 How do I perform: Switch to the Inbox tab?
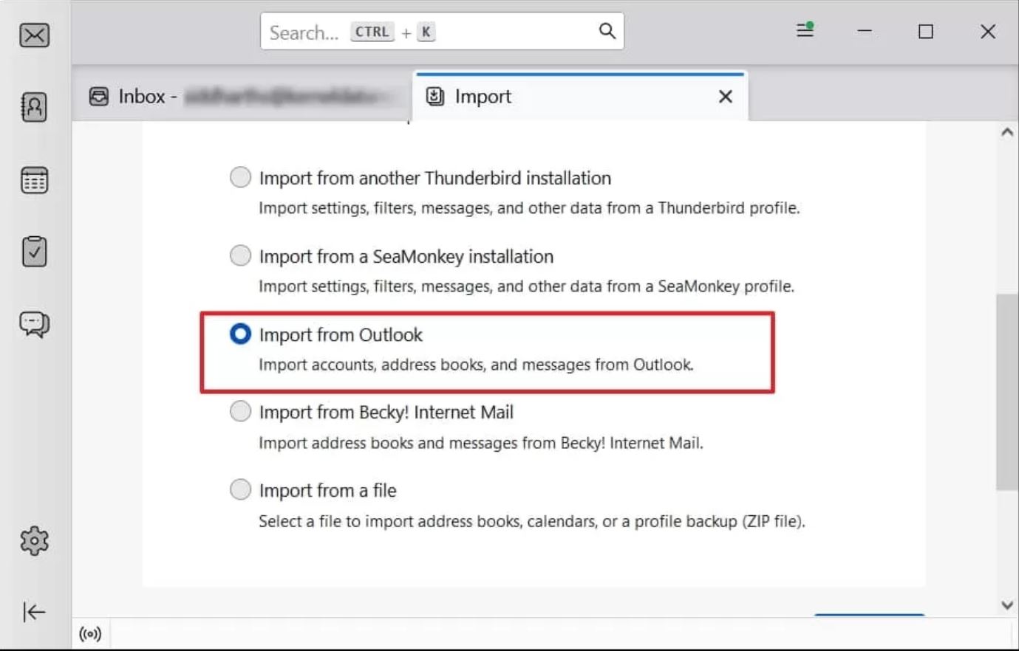243,97
